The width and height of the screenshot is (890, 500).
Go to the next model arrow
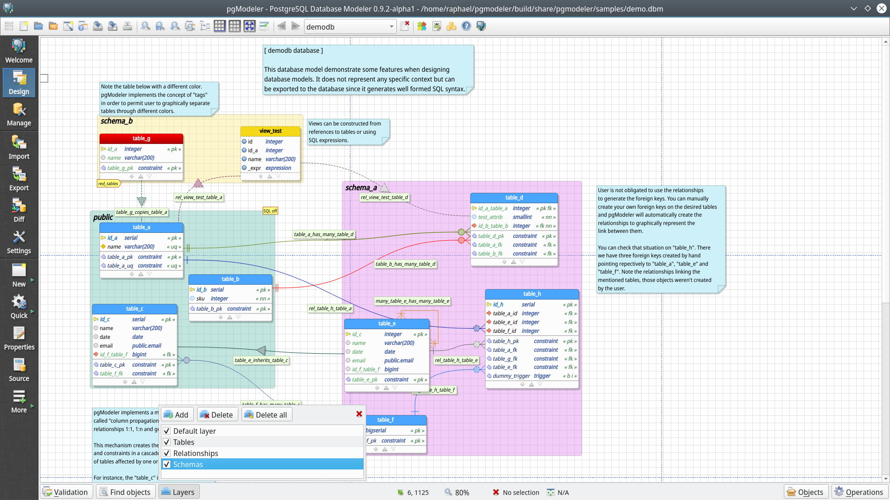tap(295, 26)
